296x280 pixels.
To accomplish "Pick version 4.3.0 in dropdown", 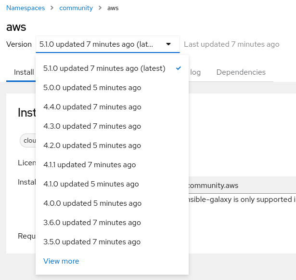I will click(x=92, y=126).
